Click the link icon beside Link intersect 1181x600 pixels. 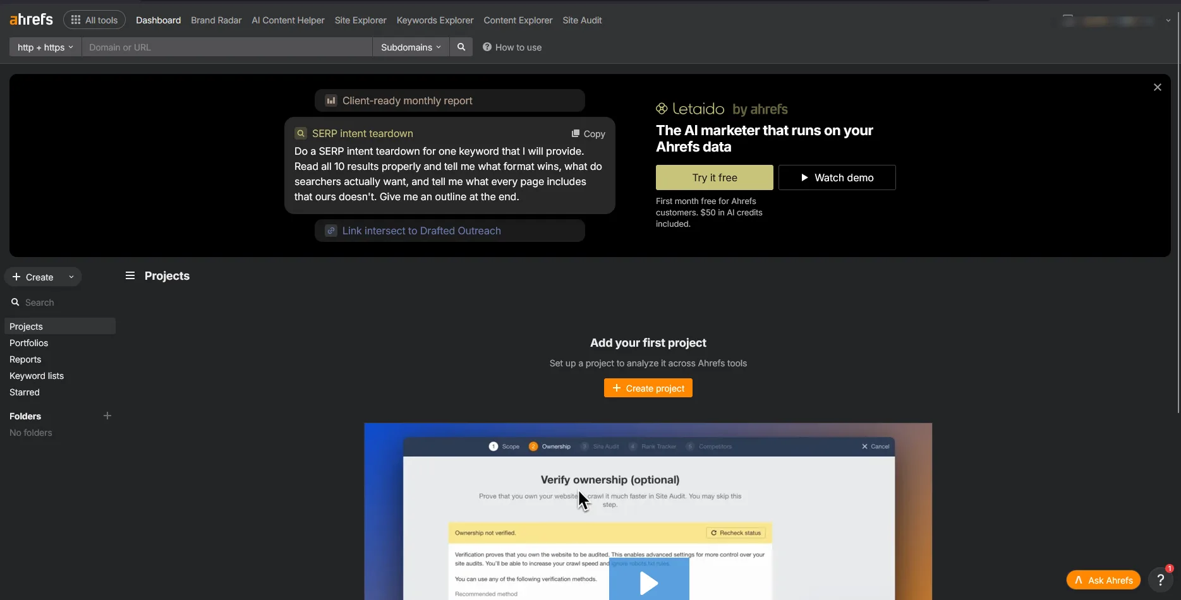331,231
